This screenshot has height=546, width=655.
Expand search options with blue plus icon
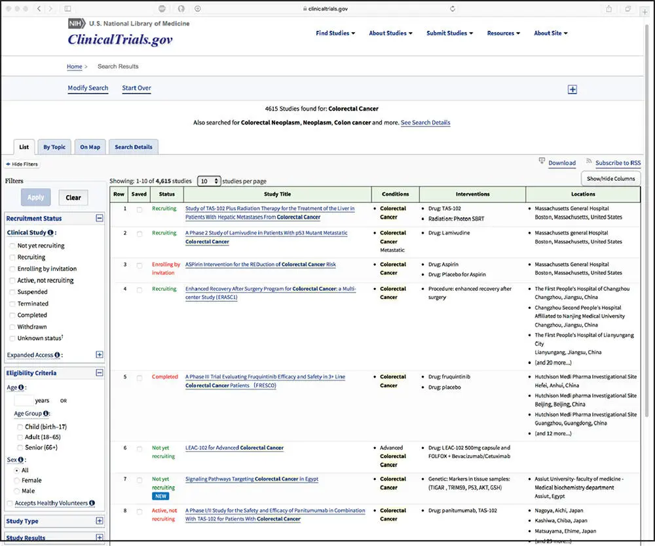572,89
